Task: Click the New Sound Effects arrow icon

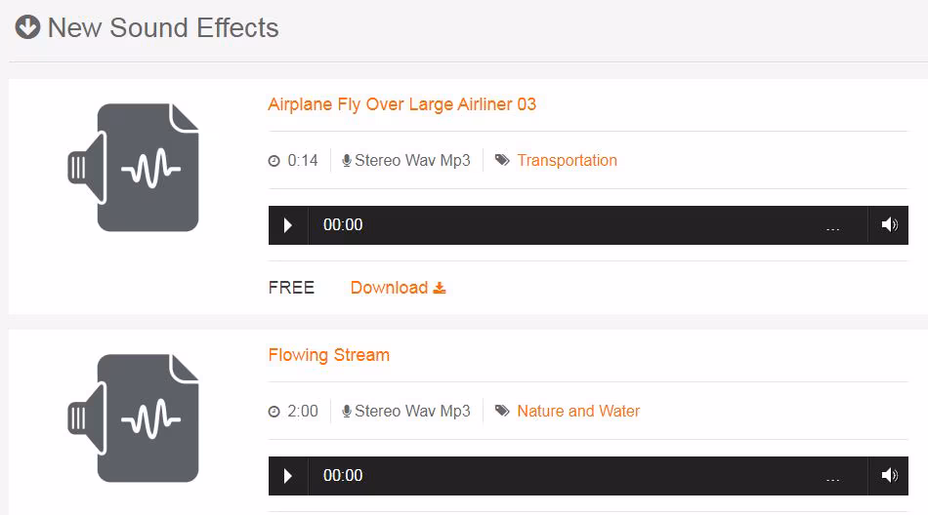Action: 27,27
